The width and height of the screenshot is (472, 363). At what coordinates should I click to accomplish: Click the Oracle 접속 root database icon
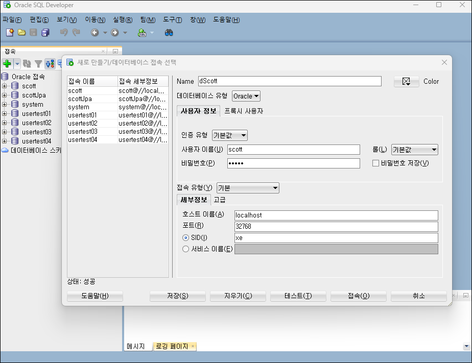point(5,77)
